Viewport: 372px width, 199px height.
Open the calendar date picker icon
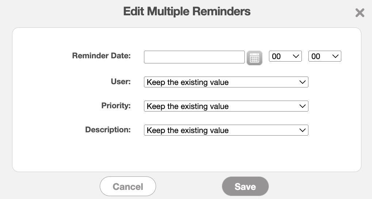(254, 58)
